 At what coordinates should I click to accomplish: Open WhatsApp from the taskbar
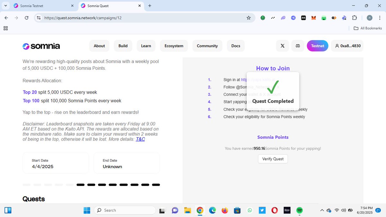[x=250, y=210]
